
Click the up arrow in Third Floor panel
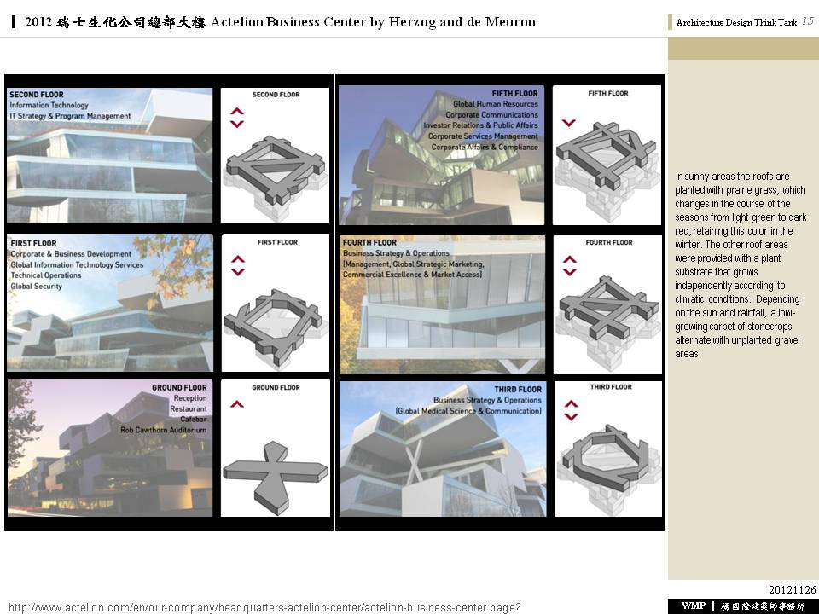coord(571,404)
